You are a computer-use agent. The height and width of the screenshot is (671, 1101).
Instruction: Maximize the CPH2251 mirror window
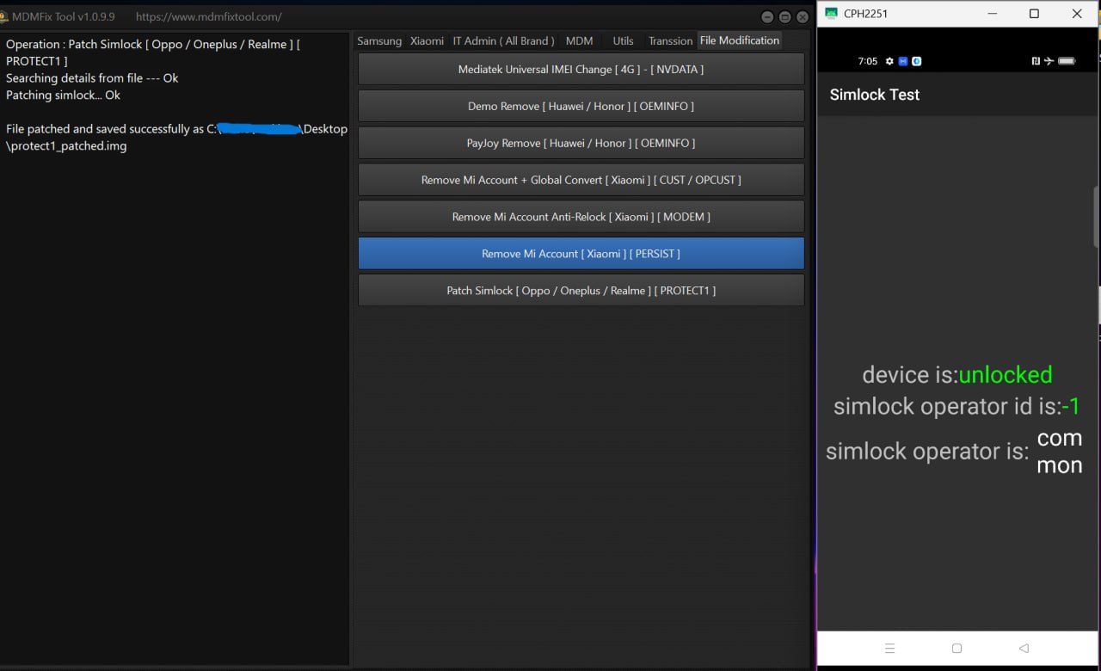(1034, 14)
